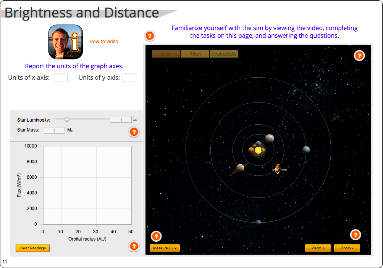Viewport: 383px width, 268px height.
Task: Click the ringed Saturn planet
Action: (240, 168)
